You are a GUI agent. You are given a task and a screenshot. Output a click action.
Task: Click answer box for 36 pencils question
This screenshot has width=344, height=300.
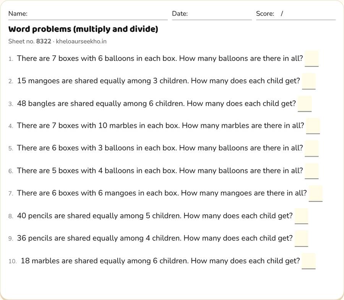tap(302, 238)
